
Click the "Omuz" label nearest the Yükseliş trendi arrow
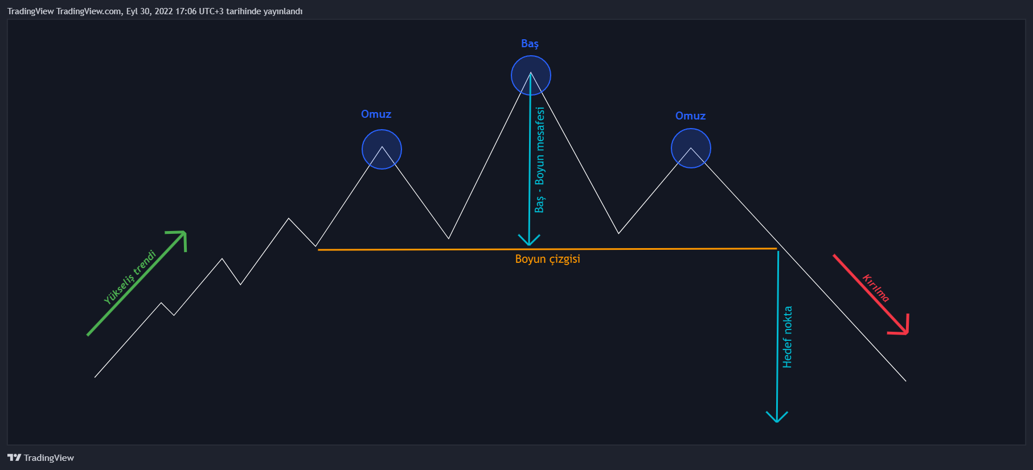(x=376, y=114)
